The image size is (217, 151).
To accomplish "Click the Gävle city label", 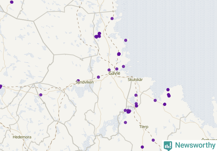I will [x=114, y=73].
